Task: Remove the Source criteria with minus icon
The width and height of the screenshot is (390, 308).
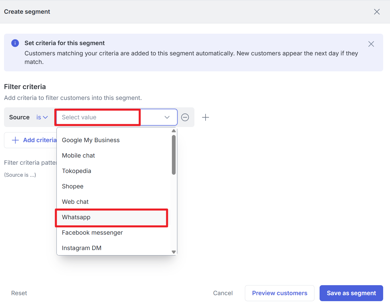Action: pos(185,117)
